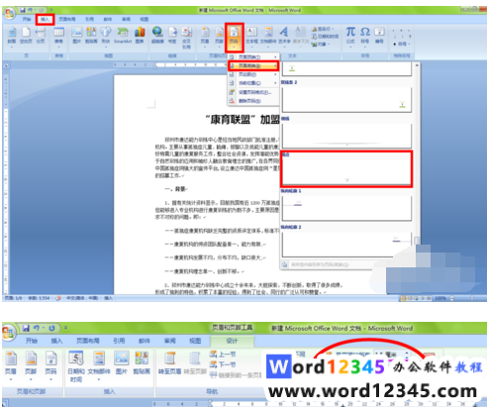
Task: Click Quick Parts (文档部件) icon in upper window
Action: tap(268, 37)
